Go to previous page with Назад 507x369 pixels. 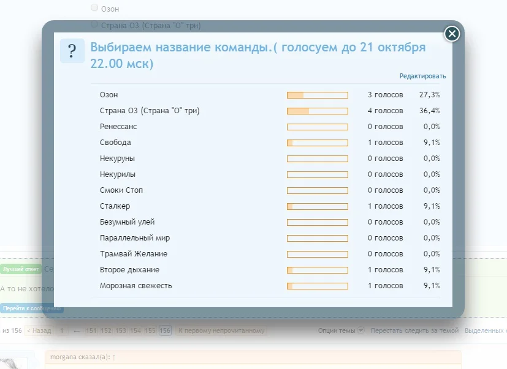pos(39,330)
